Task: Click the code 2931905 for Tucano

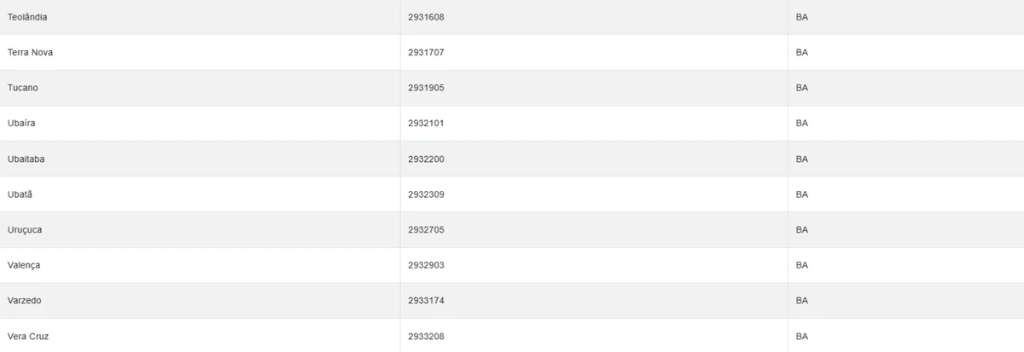Action: pyautogui.click(x=426, y=88)
